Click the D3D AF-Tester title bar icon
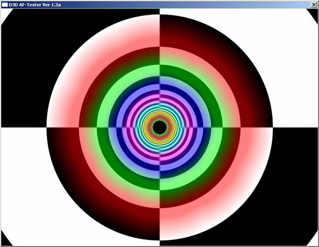The image size is (319, 247). point(4,4)
